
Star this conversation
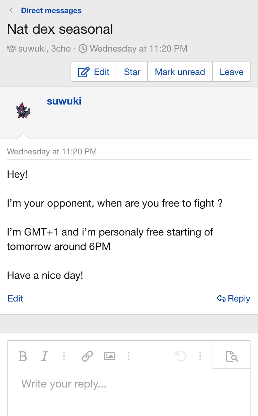(132, 72)
